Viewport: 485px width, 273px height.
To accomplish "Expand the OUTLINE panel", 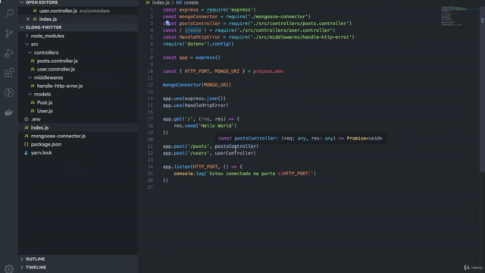I will click(x=35, y=259).
